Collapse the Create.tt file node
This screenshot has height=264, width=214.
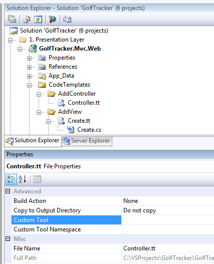tap(48, 121)
